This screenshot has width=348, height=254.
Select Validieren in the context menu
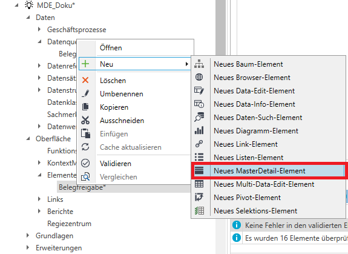(116, 164)
